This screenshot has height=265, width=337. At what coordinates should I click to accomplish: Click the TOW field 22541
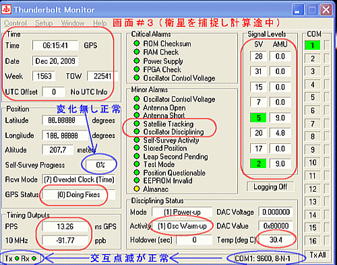[x=102, y=76]
